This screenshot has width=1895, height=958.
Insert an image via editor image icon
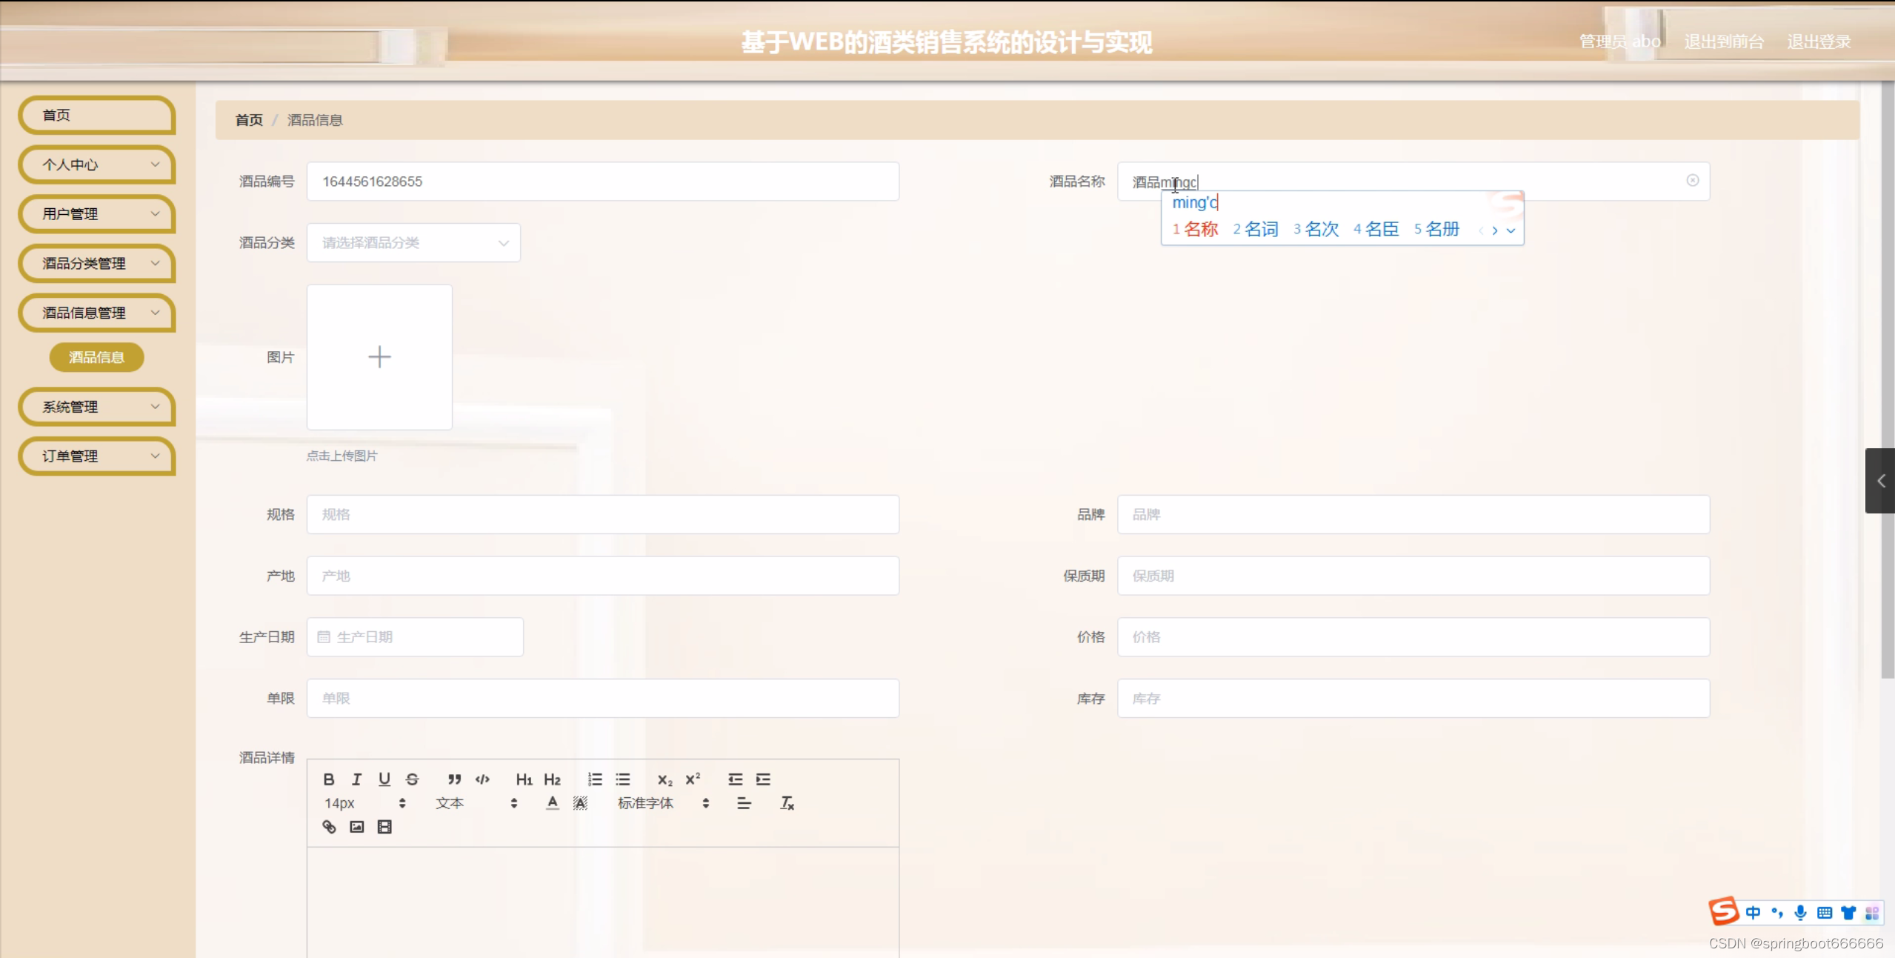(356, 827)
